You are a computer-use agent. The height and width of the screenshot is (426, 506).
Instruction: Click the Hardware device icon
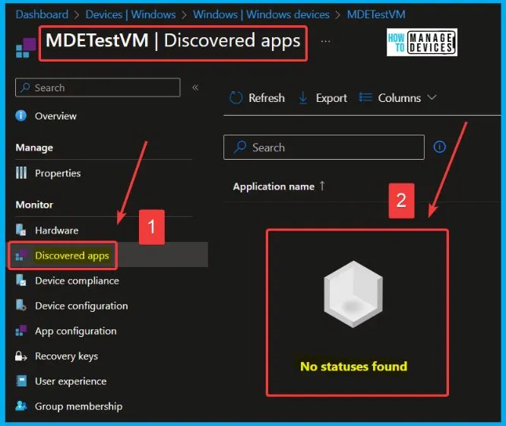pos(21,230)
